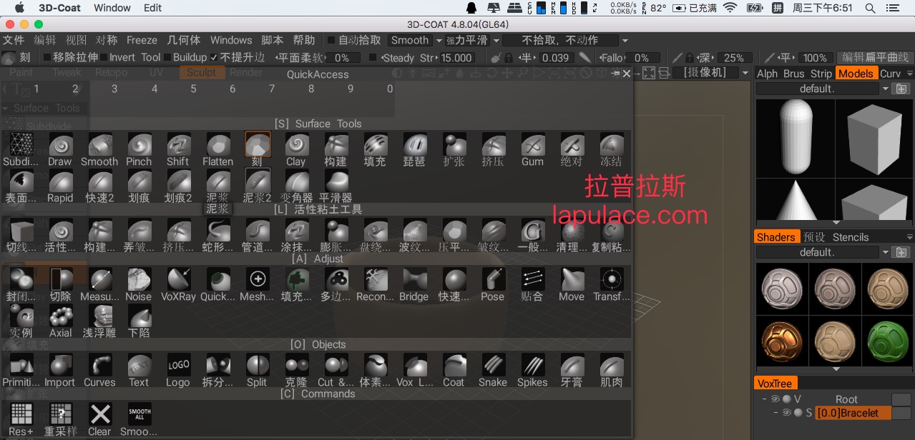The image size is (915, 440).
Task: Toggle the Steady Stroke checkbox
Action: click(x=373, y=58)
